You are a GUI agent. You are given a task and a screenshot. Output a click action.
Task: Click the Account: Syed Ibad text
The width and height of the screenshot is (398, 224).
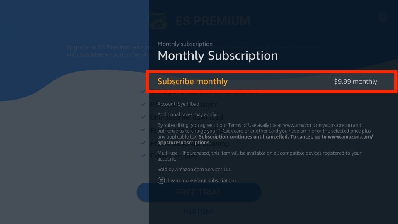coord(178,104)
